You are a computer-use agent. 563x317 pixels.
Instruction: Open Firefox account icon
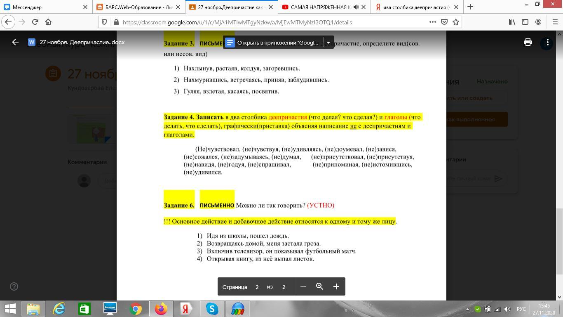tap(538, 22)
